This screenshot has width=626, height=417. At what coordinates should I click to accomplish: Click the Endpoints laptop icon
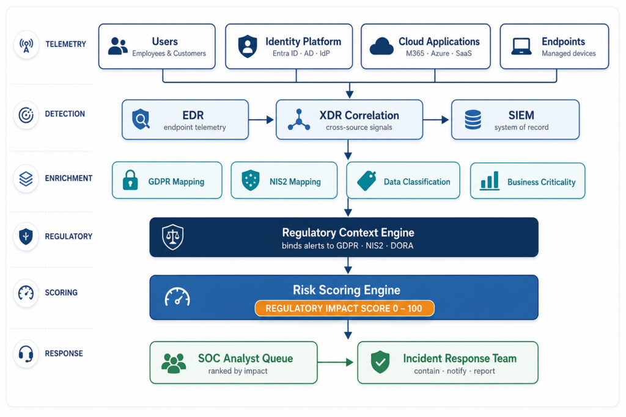pos(521,46)
